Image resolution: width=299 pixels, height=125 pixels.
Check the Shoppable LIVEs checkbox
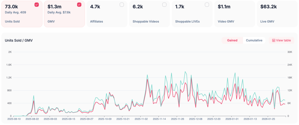[x=207, y=5]
